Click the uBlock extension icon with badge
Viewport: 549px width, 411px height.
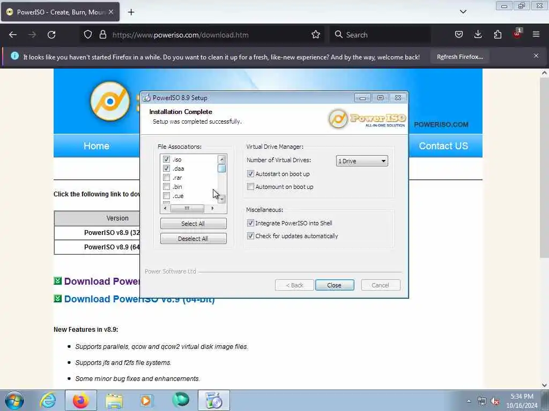coord(517,34)
